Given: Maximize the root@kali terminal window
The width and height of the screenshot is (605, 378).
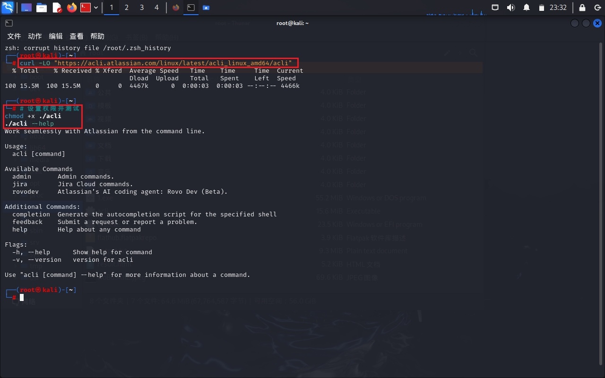Looking at the screenshot, I should click(586, 23).
